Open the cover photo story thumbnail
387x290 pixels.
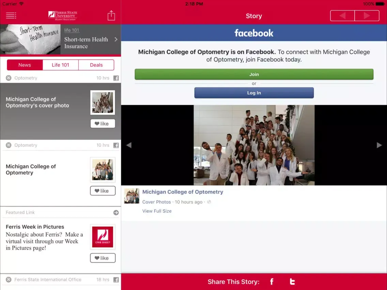[x=103, y=102]
